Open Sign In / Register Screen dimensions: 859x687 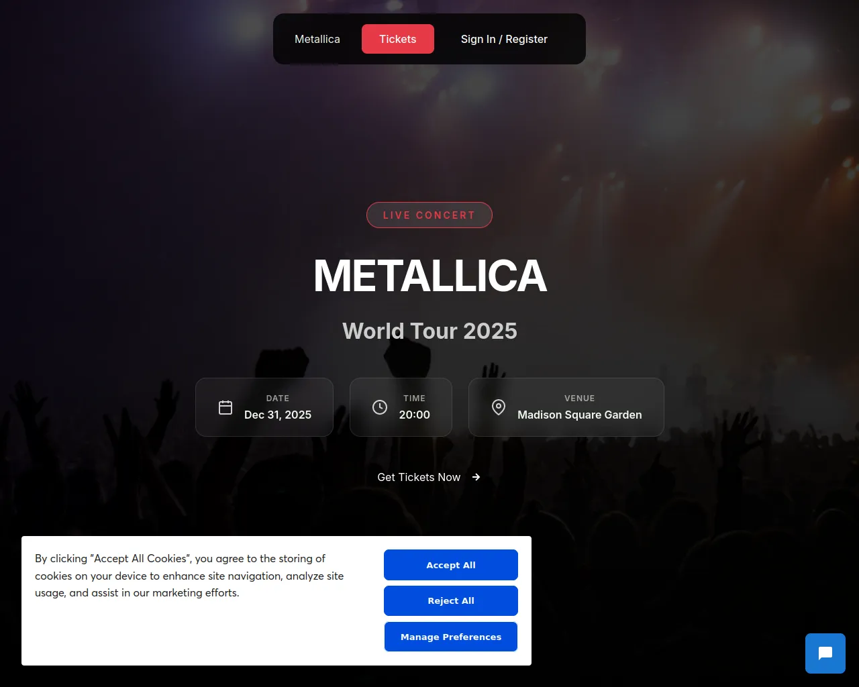pyautogui.click(x=504, y=39)
